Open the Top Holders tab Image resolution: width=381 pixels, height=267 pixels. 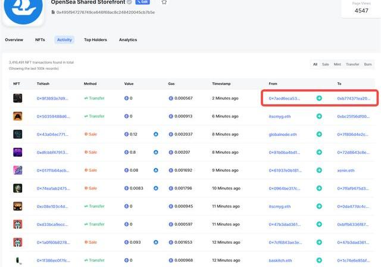click(95, 40)
